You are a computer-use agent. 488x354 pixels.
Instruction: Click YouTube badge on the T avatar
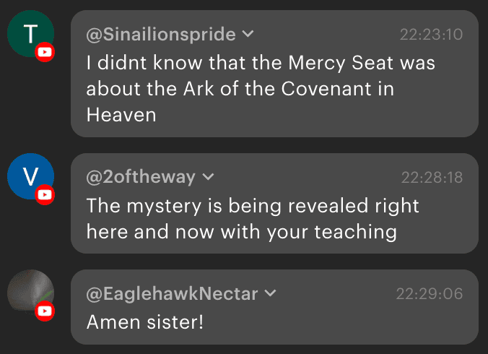tap(45, 52)
